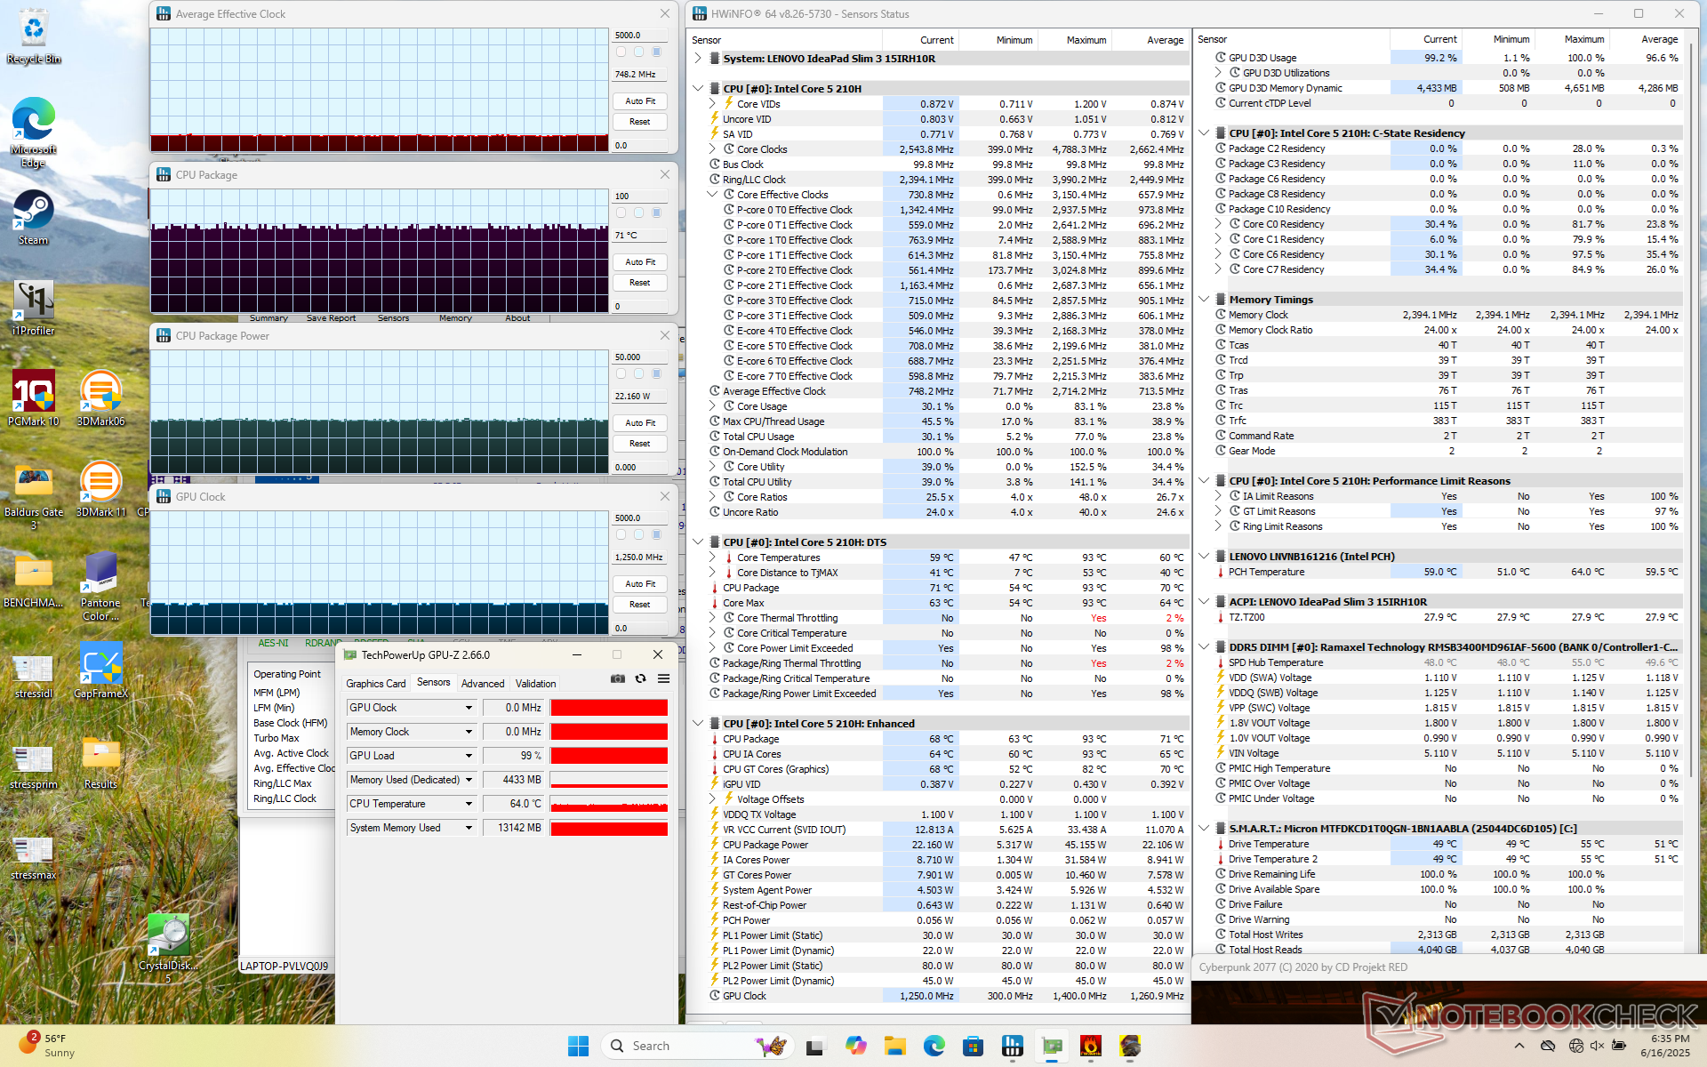The height and width of the screenshot is (1067, 1707).
Task: Click Auto Fit in Average Effective Clock graph
Action: (x=639, y=101)
